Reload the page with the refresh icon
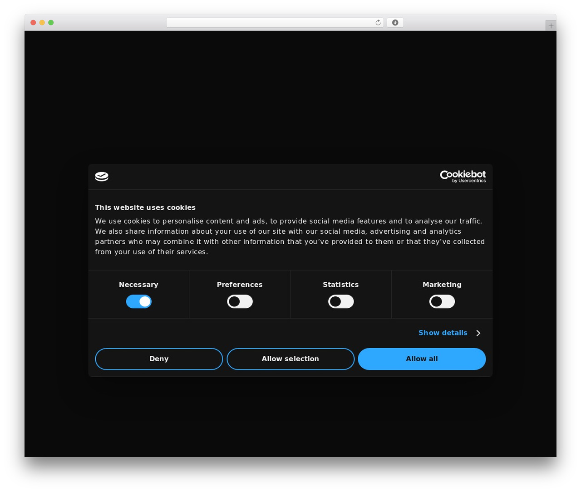This screenshot has width=581, height=492. click(x=378, y=23)
